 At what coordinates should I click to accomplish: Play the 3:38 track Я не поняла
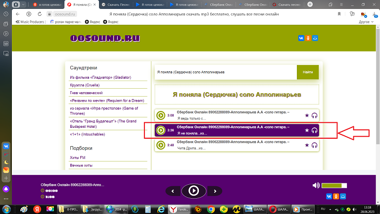tap(161, 130)
